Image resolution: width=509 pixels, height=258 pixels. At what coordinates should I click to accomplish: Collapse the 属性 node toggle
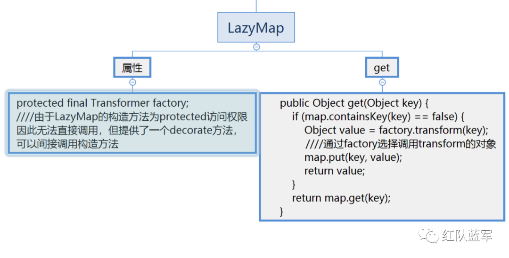click(x=132, y=82)
